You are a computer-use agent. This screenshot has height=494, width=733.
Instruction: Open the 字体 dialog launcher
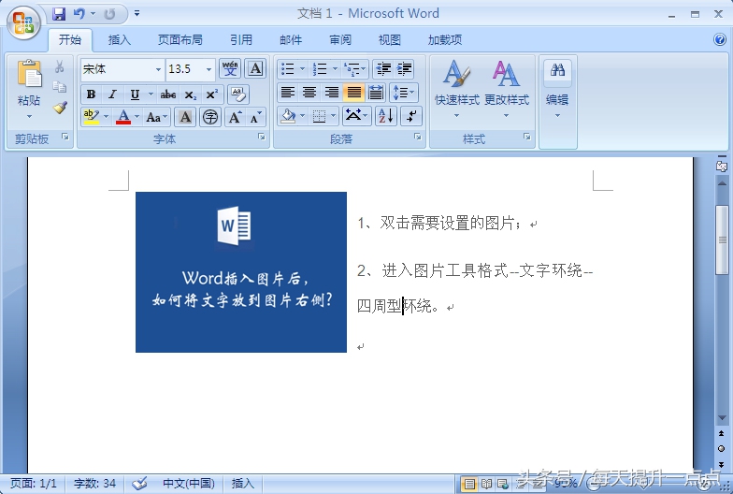pyautogui.click(x=262, y=137)
